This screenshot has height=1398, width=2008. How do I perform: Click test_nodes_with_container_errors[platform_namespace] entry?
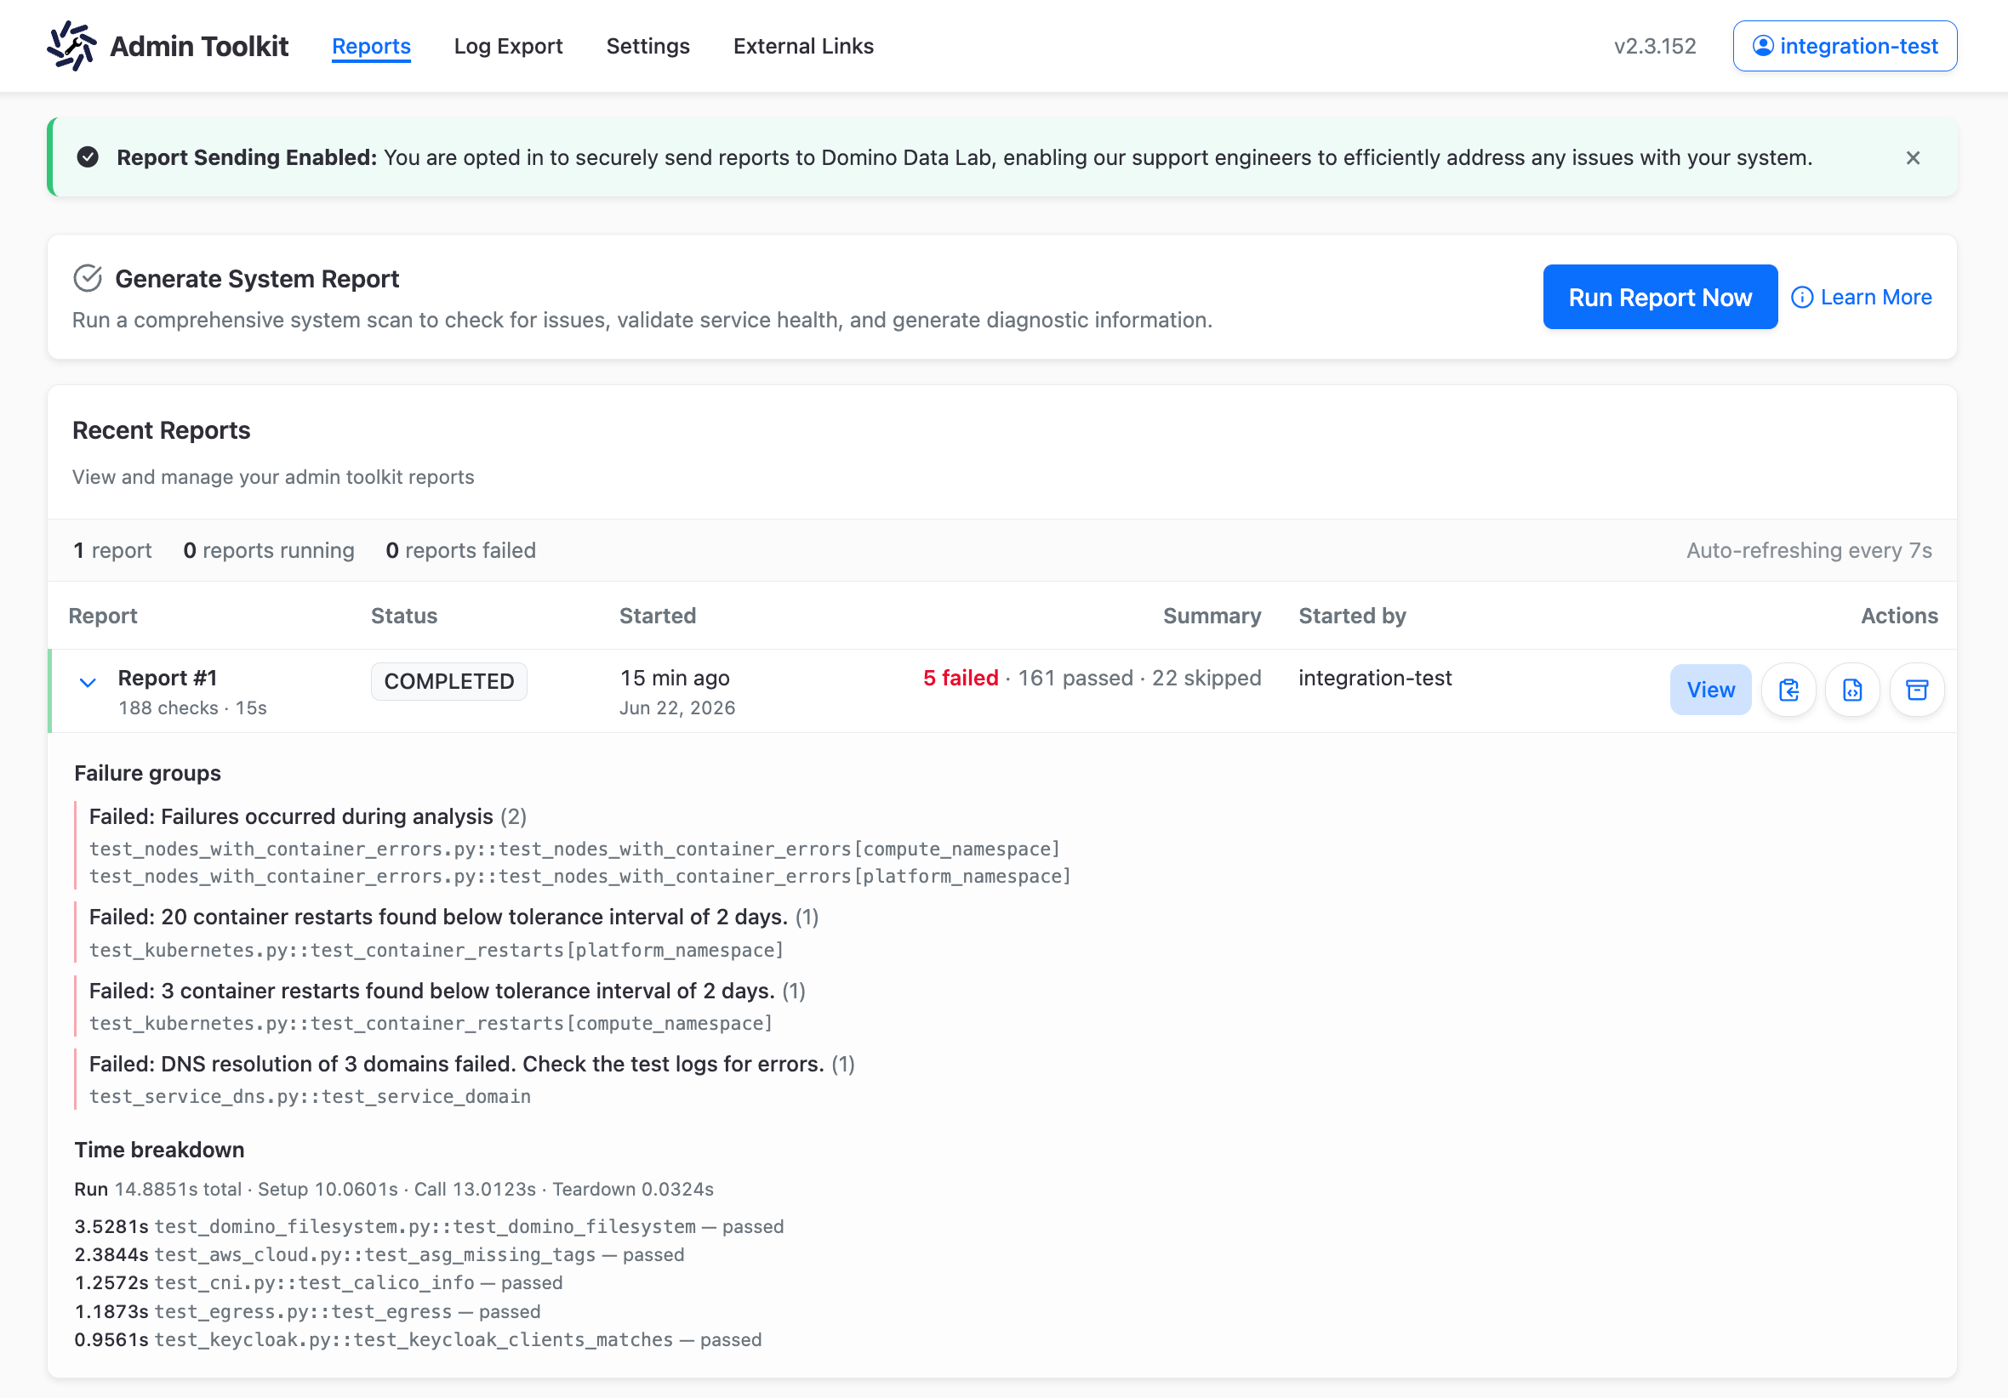pos(579,876)
